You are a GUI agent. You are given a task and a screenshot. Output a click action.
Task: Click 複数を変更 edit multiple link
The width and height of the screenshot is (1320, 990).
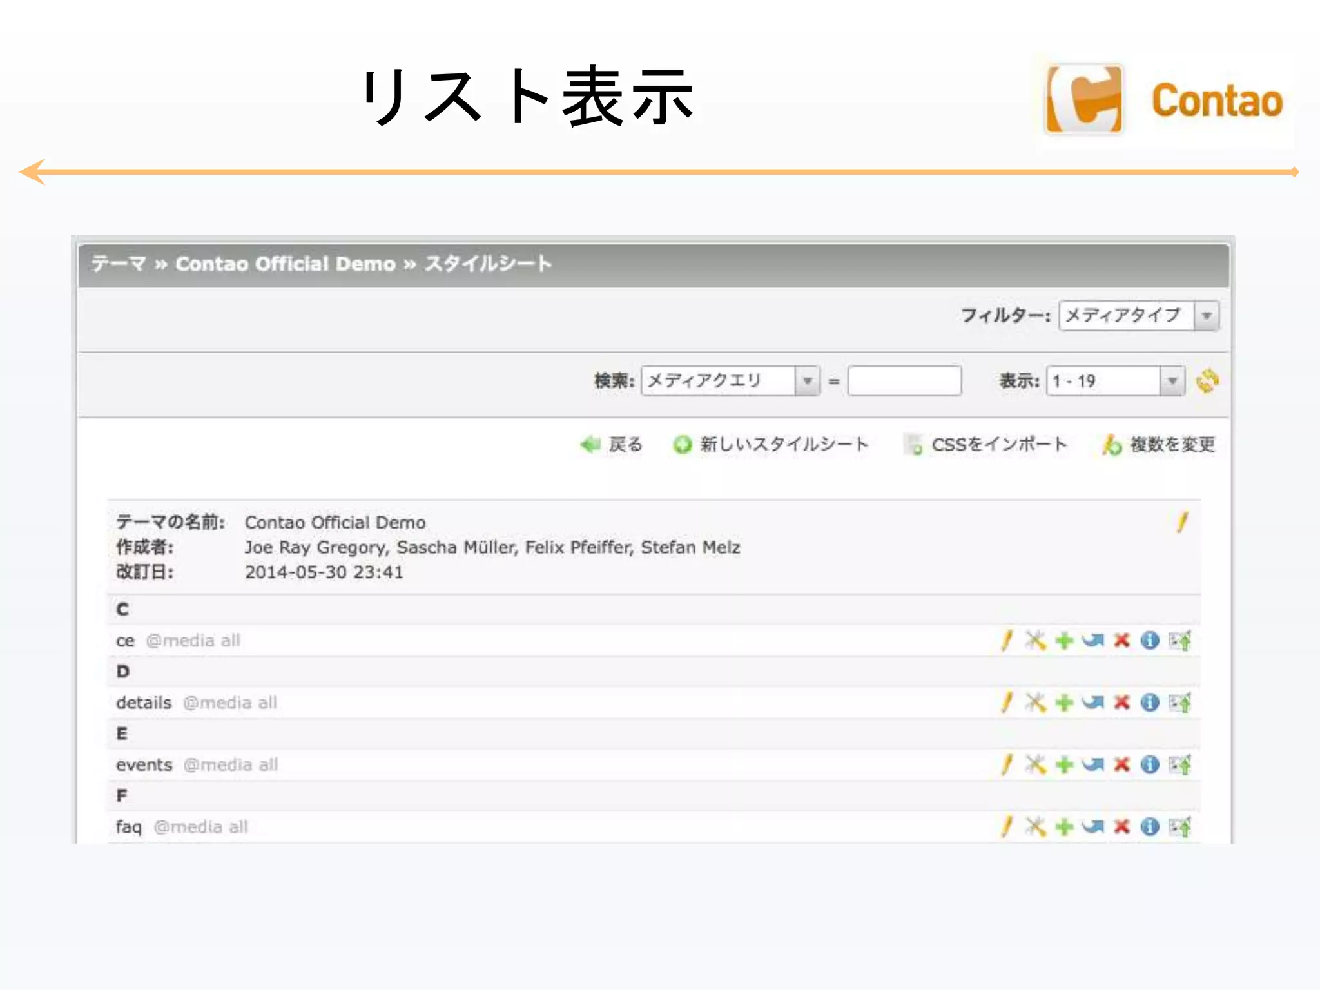pos(1158,445)
